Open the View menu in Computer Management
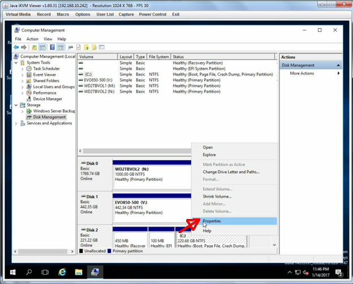The height and width of the screenshot is (284, 353). click(x=48, y=39)
